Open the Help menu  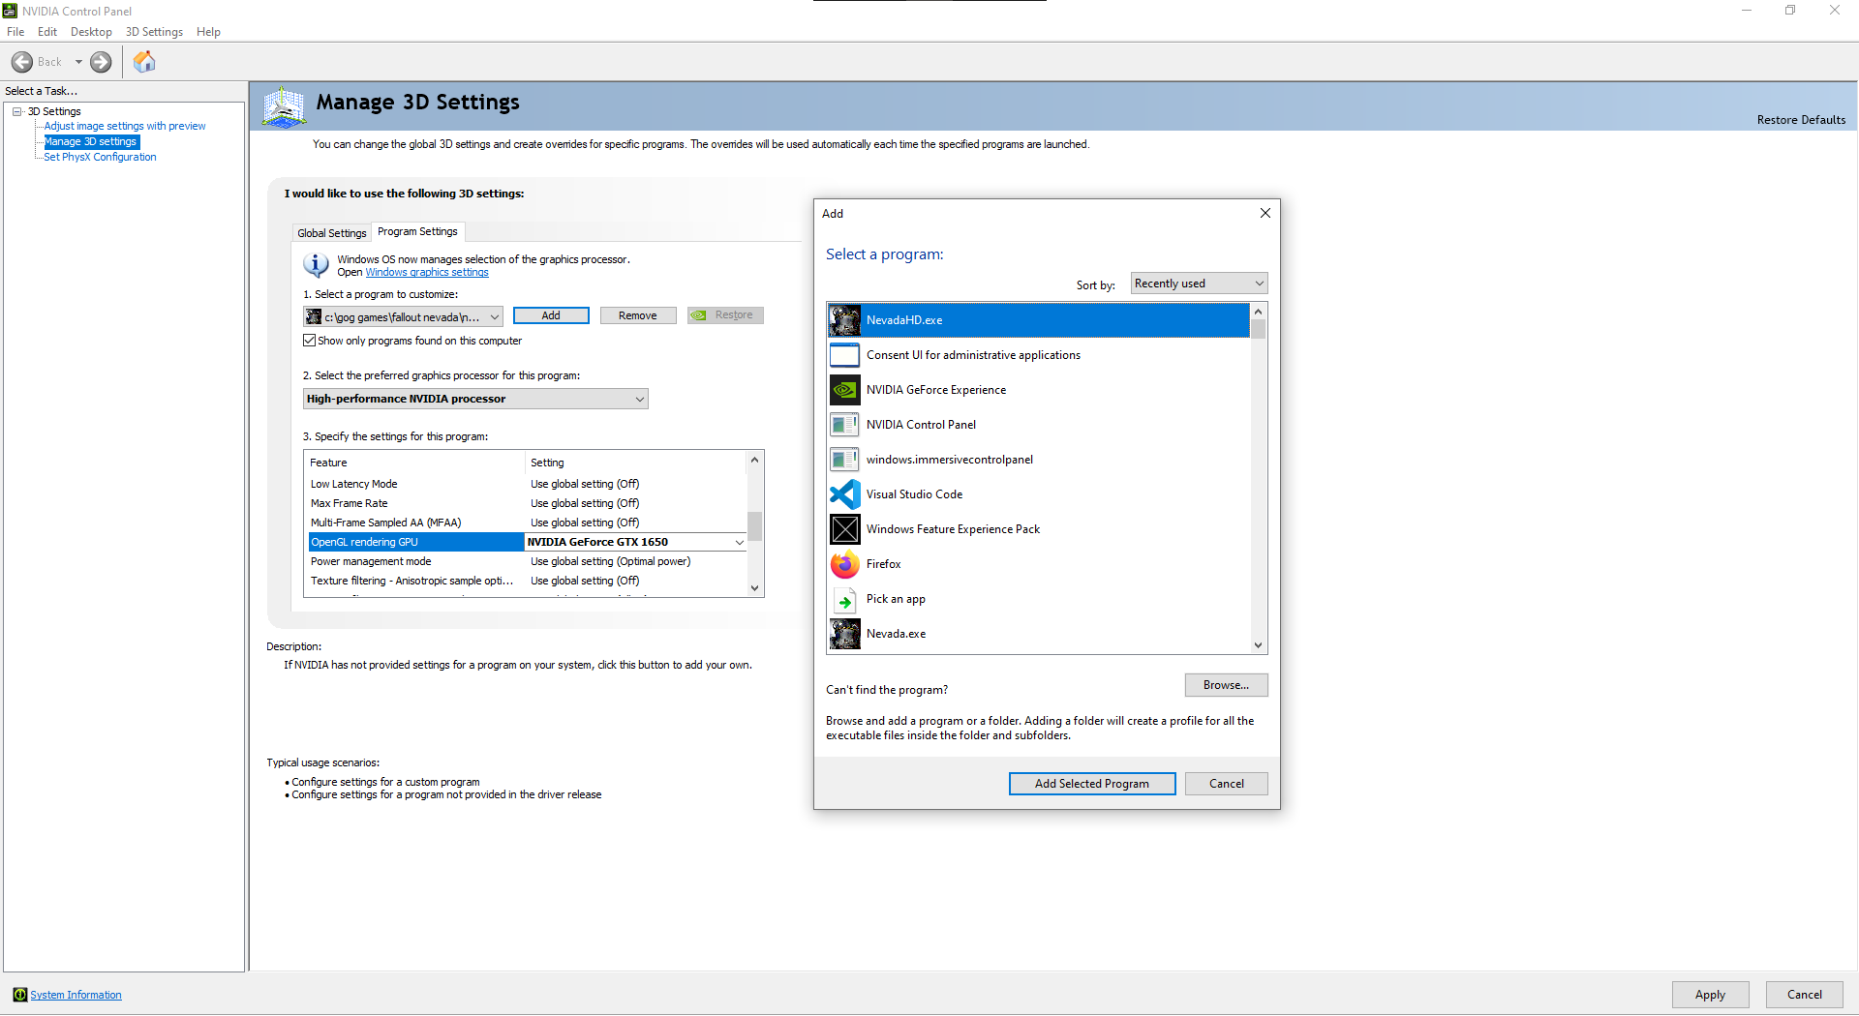(208, 32)
